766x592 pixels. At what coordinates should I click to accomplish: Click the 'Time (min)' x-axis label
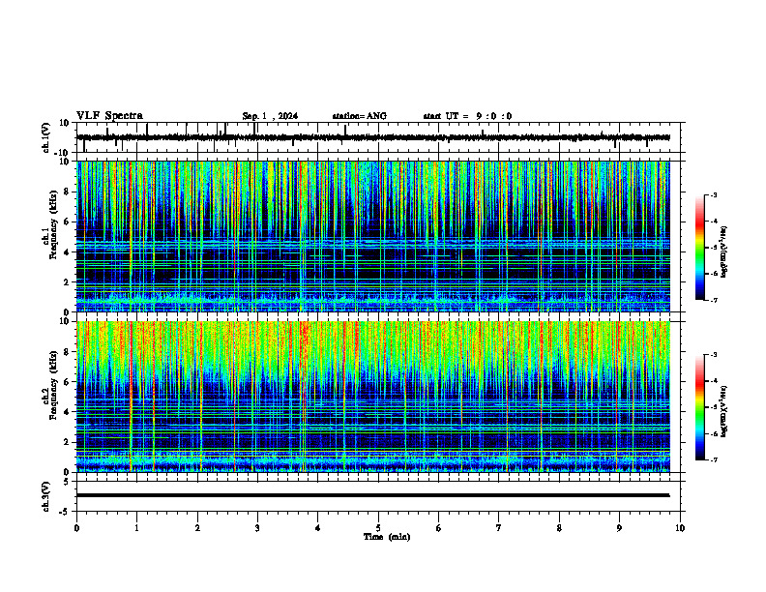(387, 537)
